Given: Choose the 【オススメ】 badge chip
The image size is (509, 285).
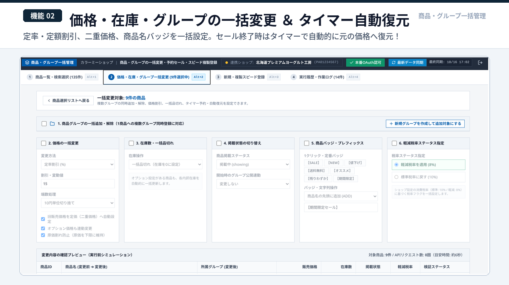Looking at the screenshot, I should (343, 171).
